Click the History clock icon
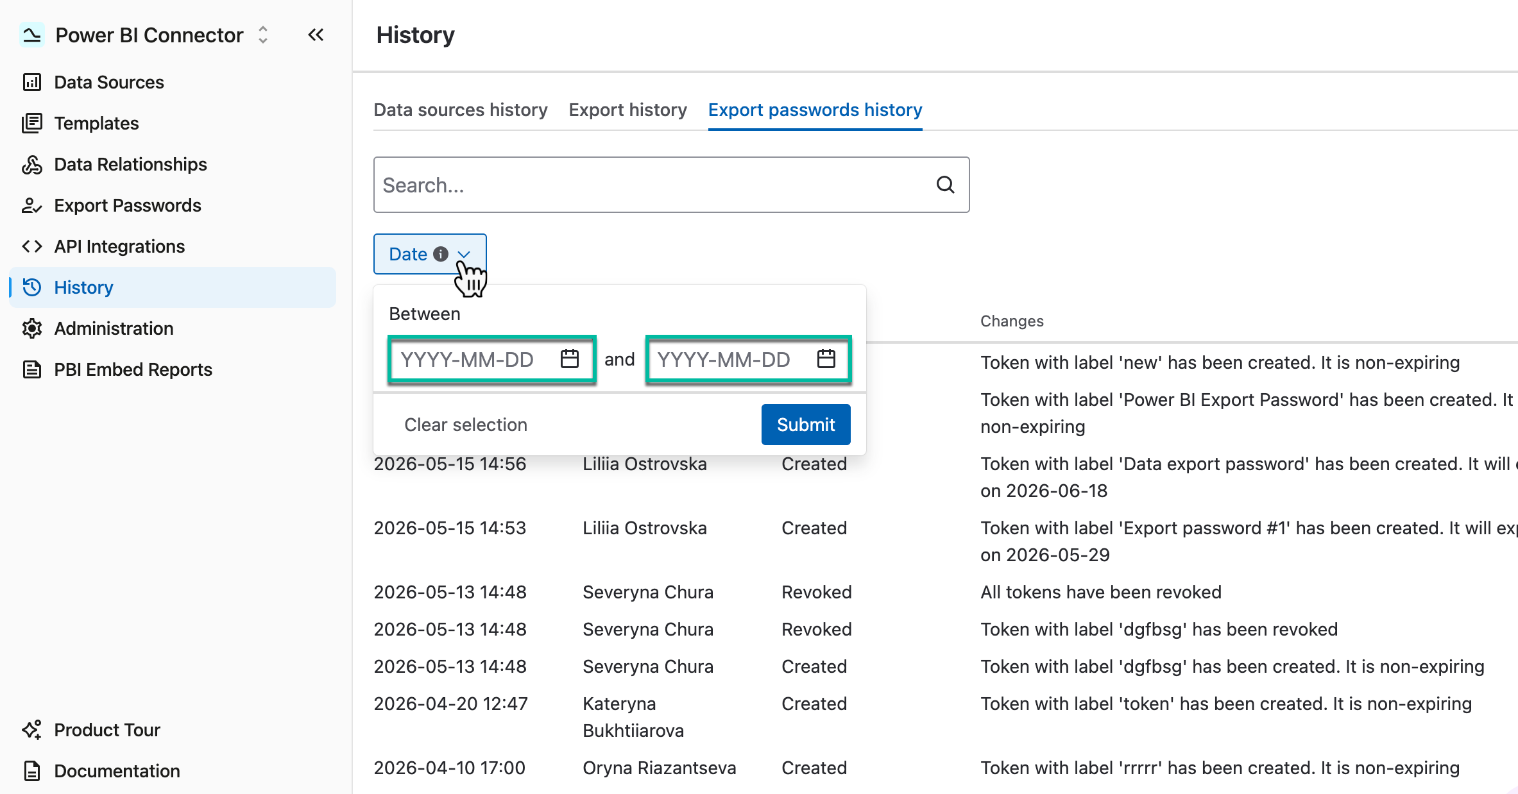Viewport: 1518px width, 794px height. pyautogui.click(x=32, y=287)
